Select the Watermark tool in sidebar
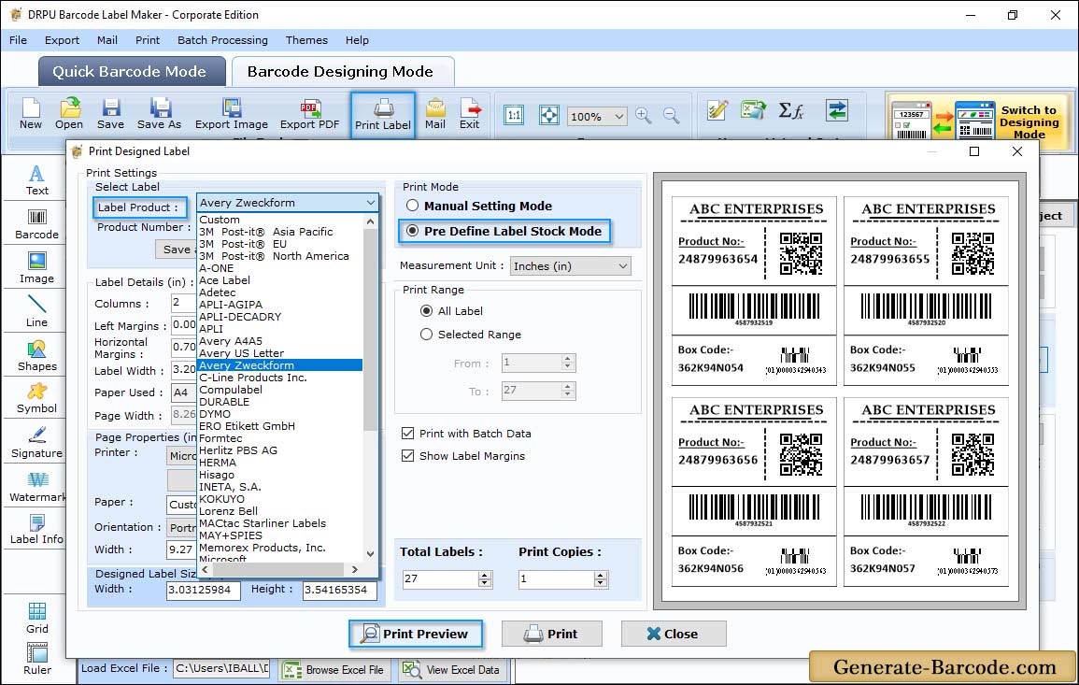1079x685 pixels. coord(36,487)
